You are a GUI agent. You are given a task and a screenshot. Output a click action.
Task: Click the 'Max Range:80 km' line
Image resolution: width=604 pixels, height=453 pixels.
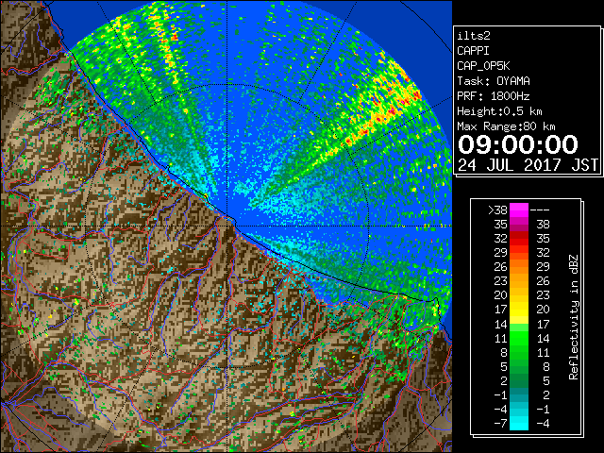click(x=506, y=126)
